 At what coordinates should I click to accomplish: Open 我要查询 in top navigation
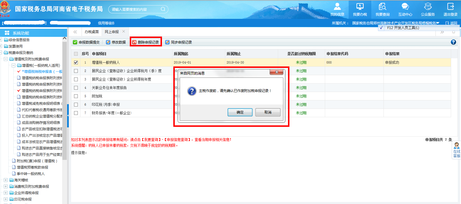[x=382, y=9]
